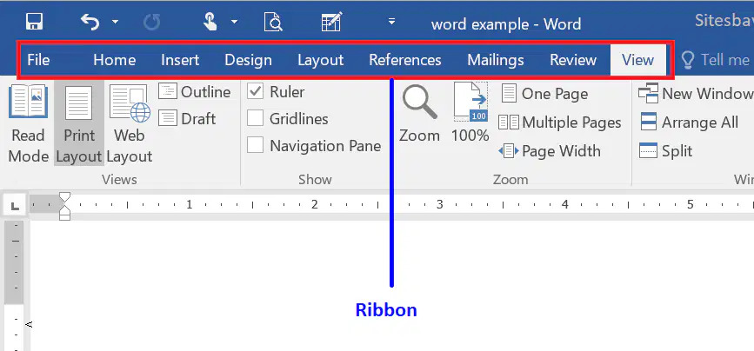Choose One Page zoom
754x351 pixels.
point(544,94)
